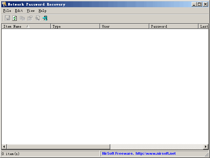
Task: Sort by the Password column header
Action: click(x=174, y=26)
